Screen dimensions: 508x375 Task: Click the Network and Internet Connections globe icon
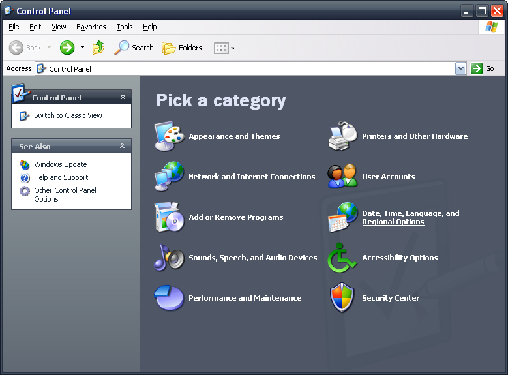click(169, 176)
